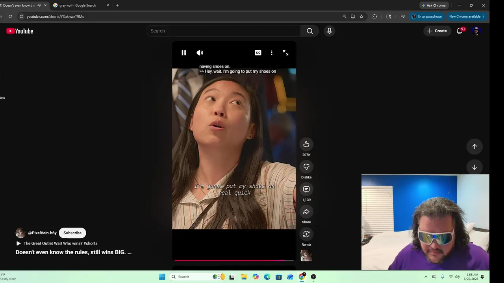The height and width of the screenshot is (283, 504).
Task: Remix this Short
Action: tap(306, 234)
